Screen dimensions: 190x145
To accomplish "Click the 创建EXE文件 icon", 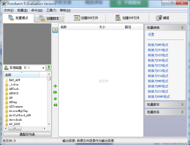I will point(77,18).
